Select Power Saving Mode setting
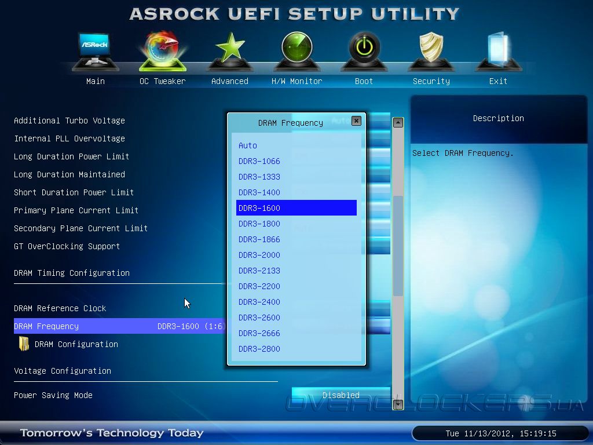This screenshot has width=593, height=445. coord(53,395)
